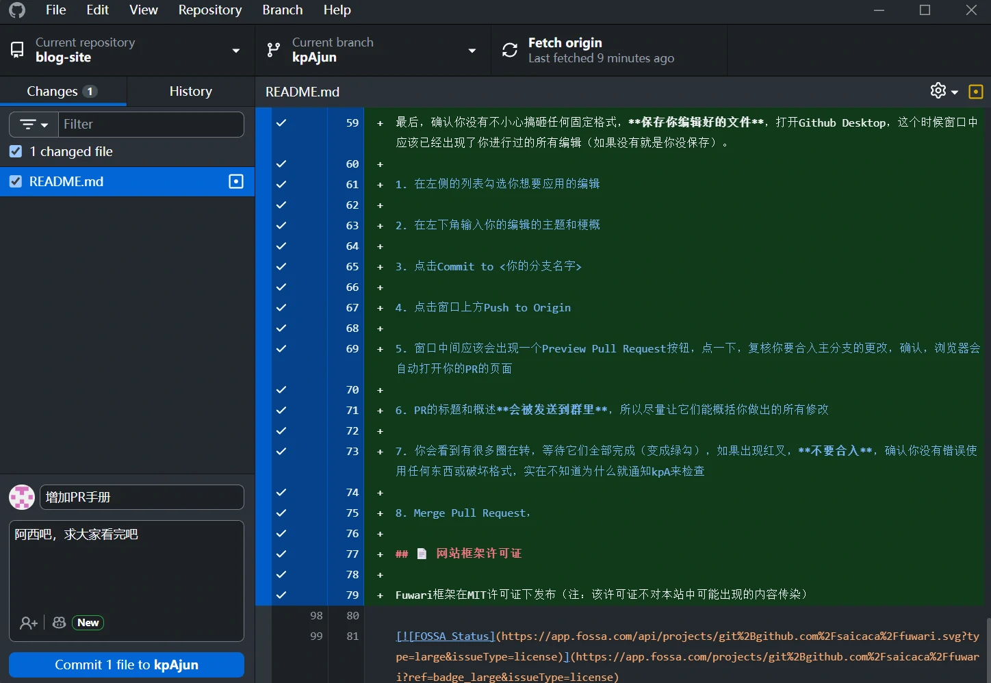
Task: Click the add co-authors icon
Action: tap(29, 623)
